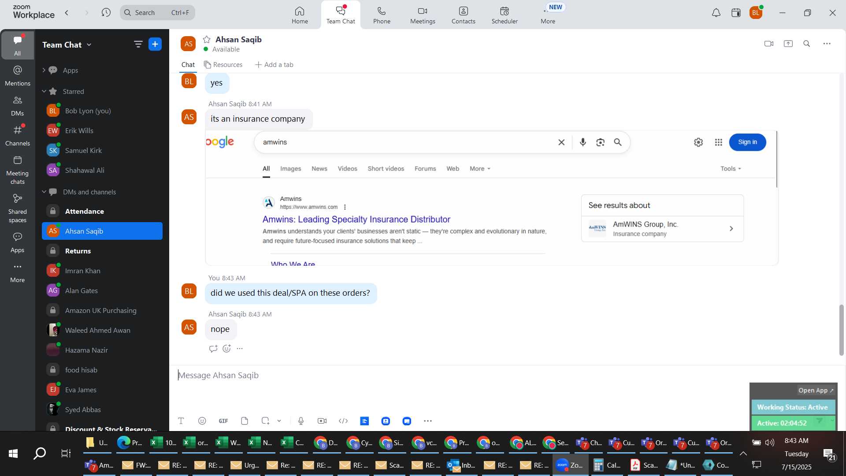Open the emoji picker in composer
Screen dimensions: 846x476
202,421
